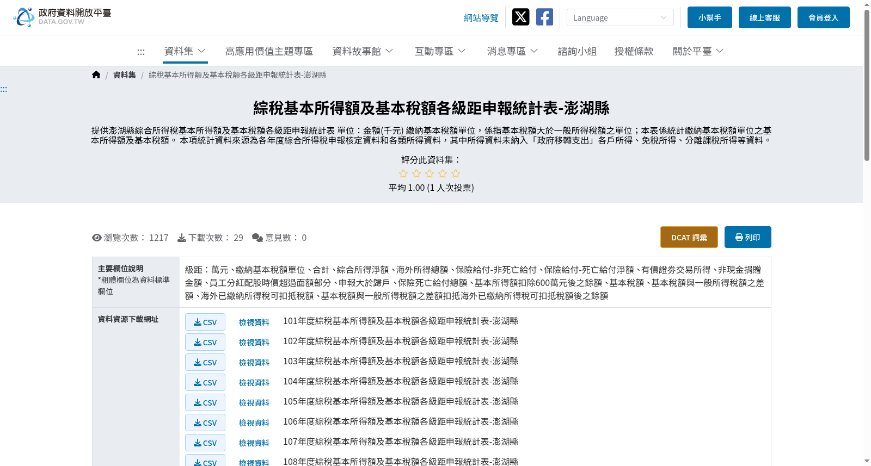Open the Facebook social icon
The height and width of the screenshot is (466, 871).
[x=544, y=17]
